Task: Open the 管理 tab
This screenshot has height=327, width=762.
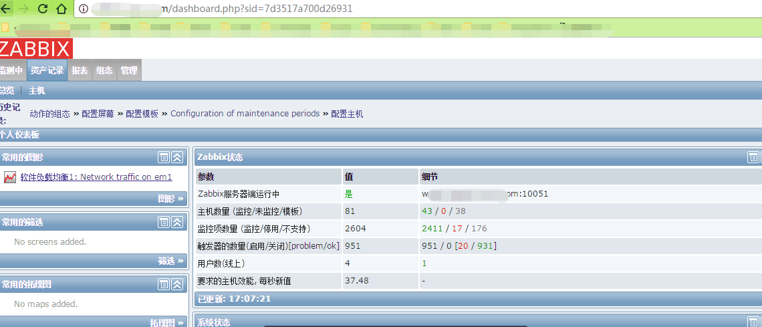Action: click(129, 70)
